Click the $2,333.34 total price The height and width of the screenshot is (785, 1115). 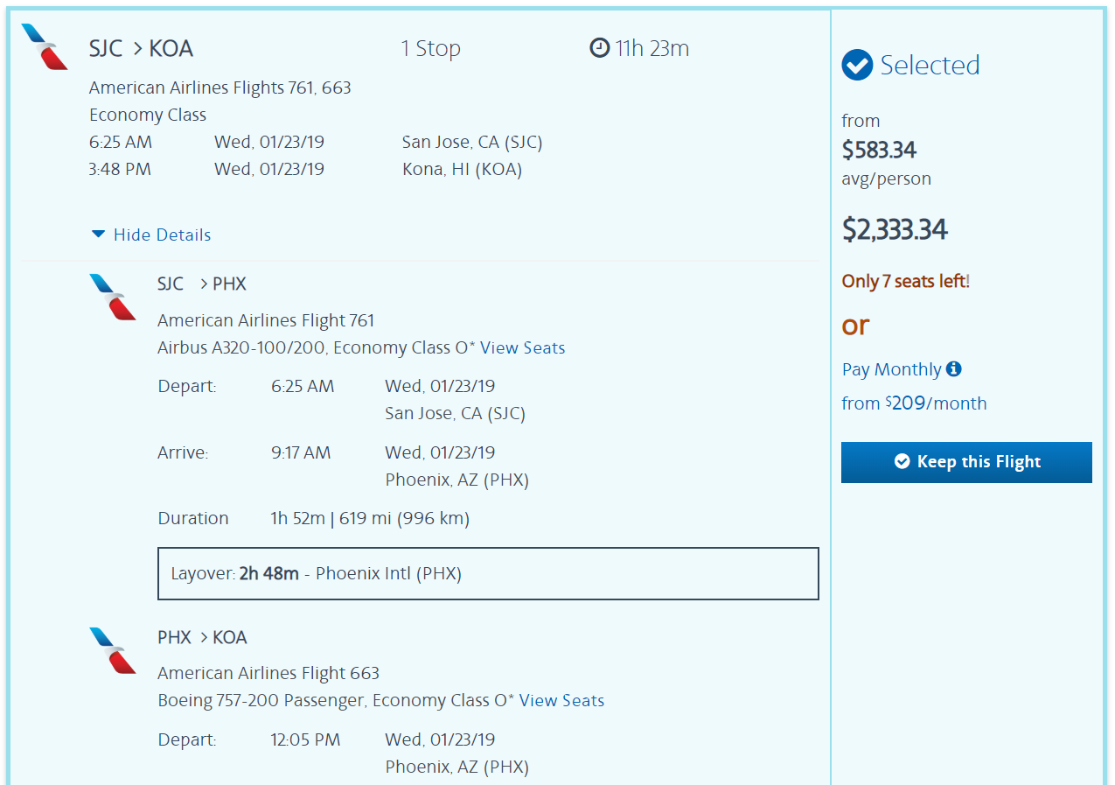point(895,229)
